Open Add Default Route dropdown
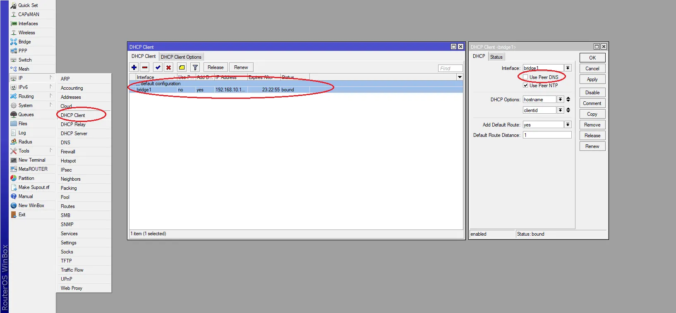 568,124
